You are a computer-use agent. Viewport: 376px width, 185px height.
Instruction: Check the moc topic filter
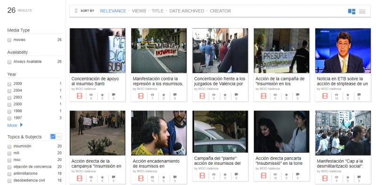pos(9,160)
